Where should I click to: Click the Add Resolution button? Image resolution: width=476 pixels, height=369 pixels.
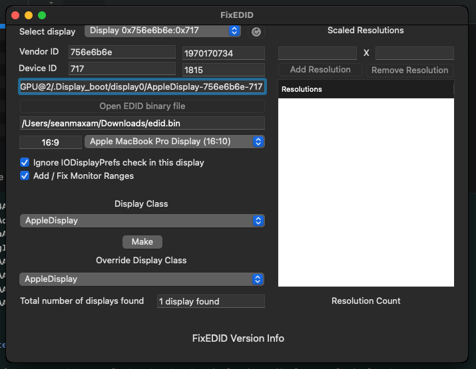pyautogui.click(x=320, y=70)
